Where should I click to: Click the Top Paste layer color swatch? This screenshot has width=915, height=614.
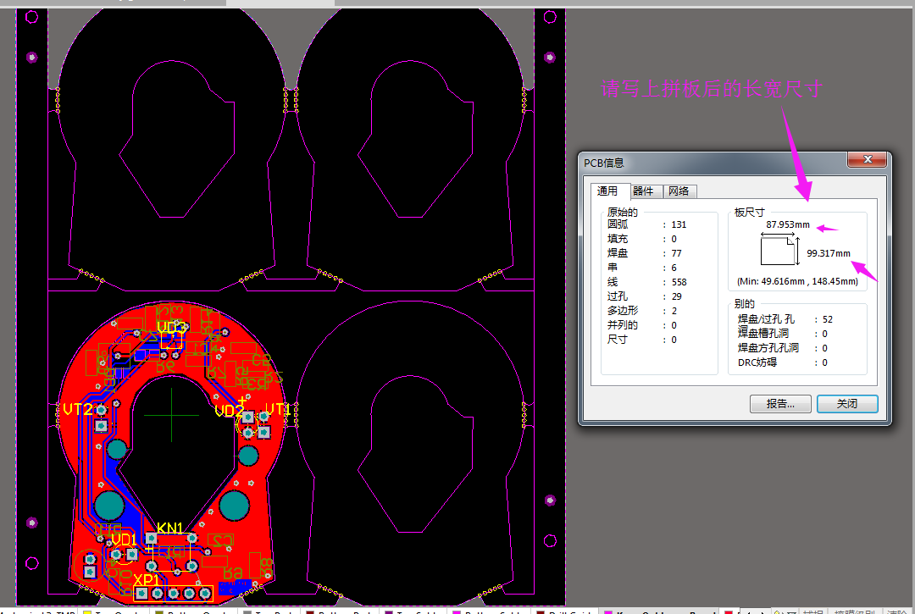[247, 611]
